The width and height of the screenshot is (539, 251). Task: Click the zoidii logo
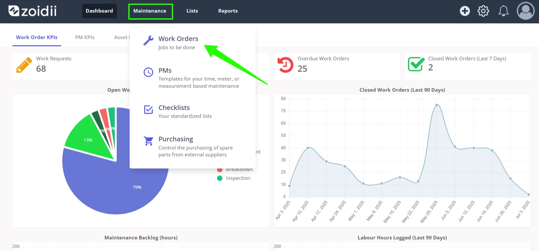[32, 11]
